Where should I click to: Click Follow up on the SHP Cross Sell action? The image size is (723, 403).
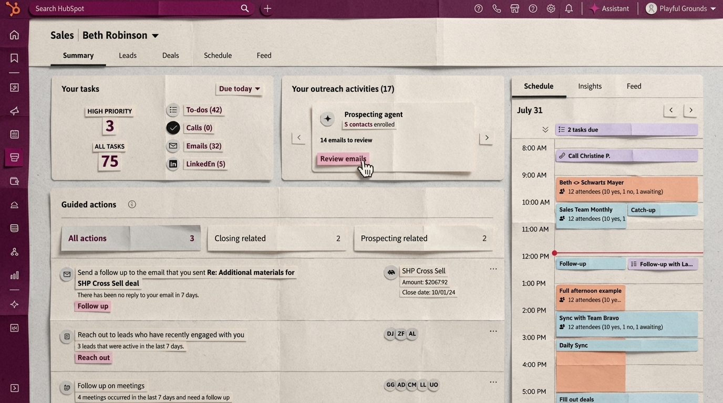pos(92,306)
